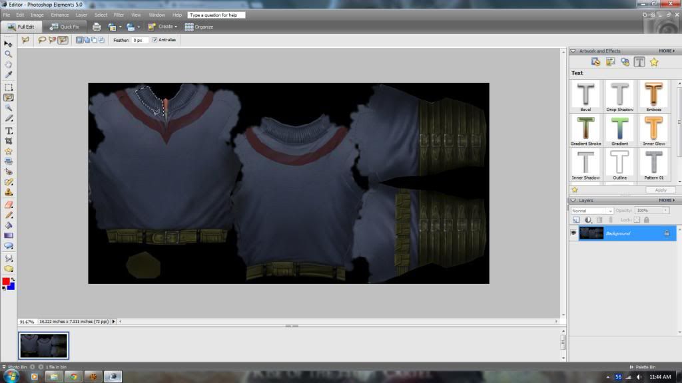This screenshot has width=682, height=383.
Task: Delete layer with the trash icon
Action: tap(611, 220)
